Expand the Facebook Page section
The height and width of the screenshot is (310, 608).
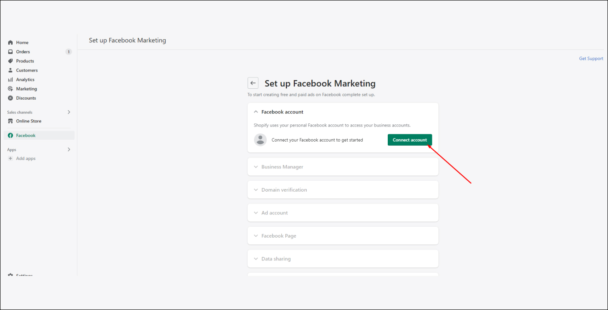[343, 236]
